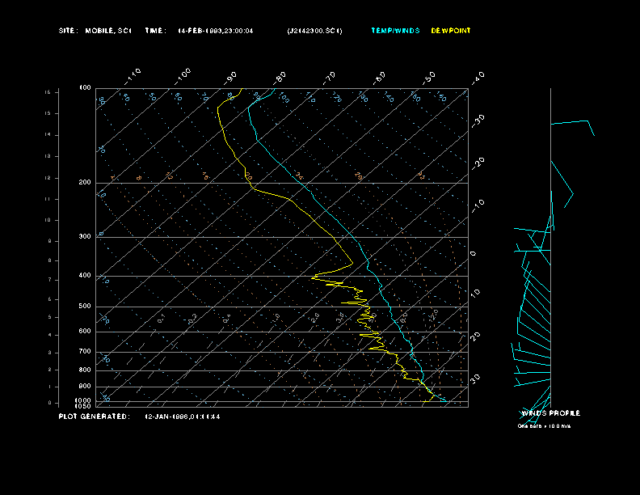Image resolution: width=640 pixels, height=495 pixels.
Task: Click the 0 degree label on right axis
Action: click(474, 253)
